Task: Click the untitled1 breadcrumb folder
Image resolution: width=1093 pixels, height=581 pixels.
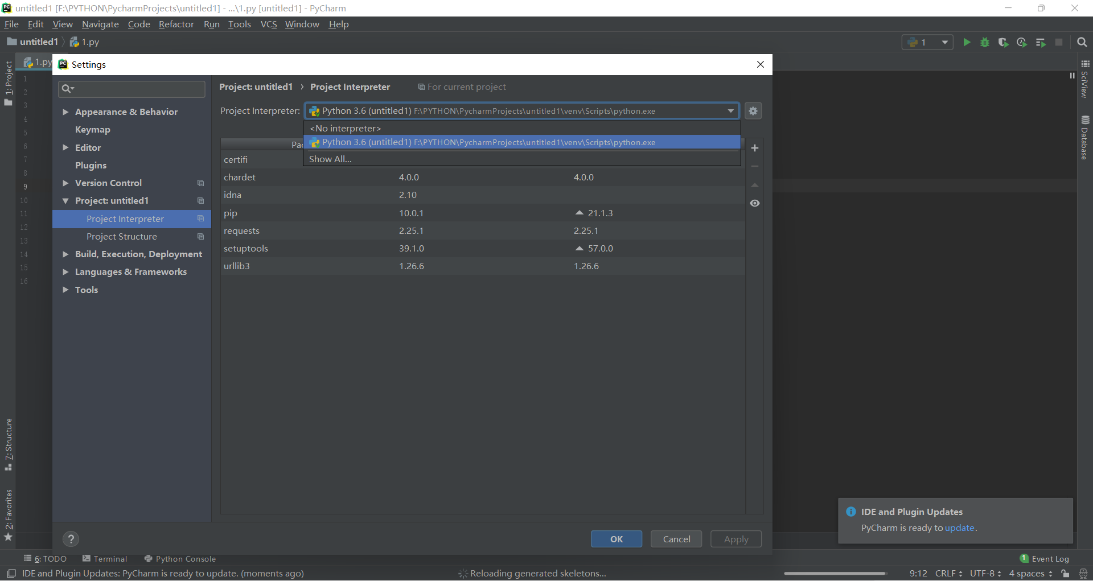Action: (x=33, y=42)
